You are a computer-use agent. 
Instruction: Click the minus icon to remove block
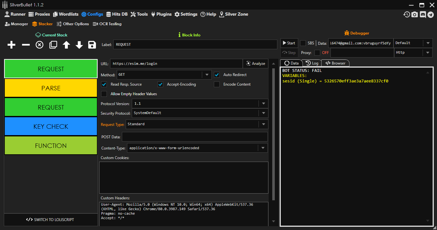[26, 45]
